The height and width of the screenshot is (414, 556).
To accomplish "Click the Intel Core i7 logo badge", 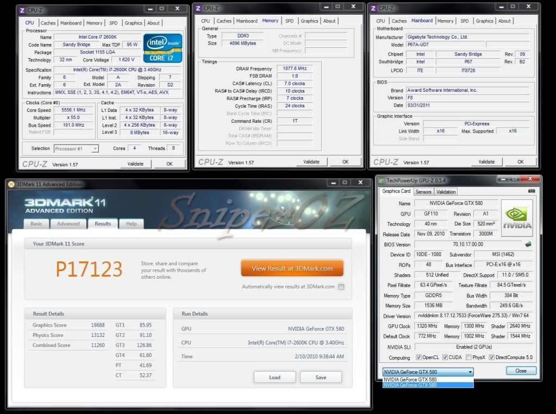I will coord(163,48).
